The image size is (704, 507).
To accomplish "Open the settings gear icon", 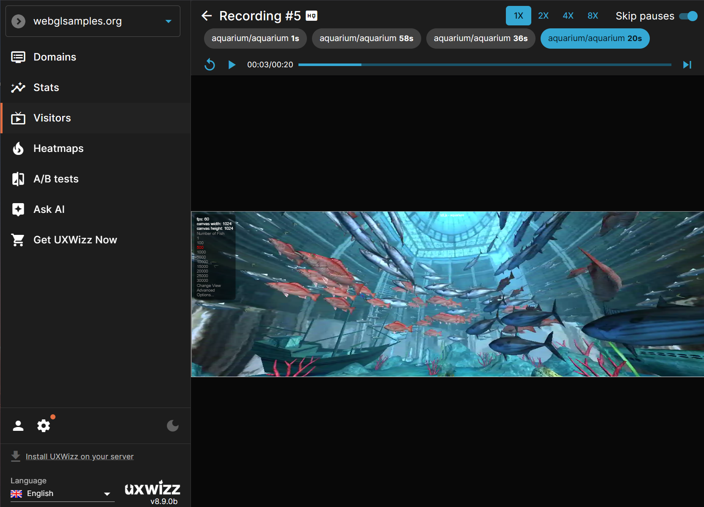I will click(44, 426).
